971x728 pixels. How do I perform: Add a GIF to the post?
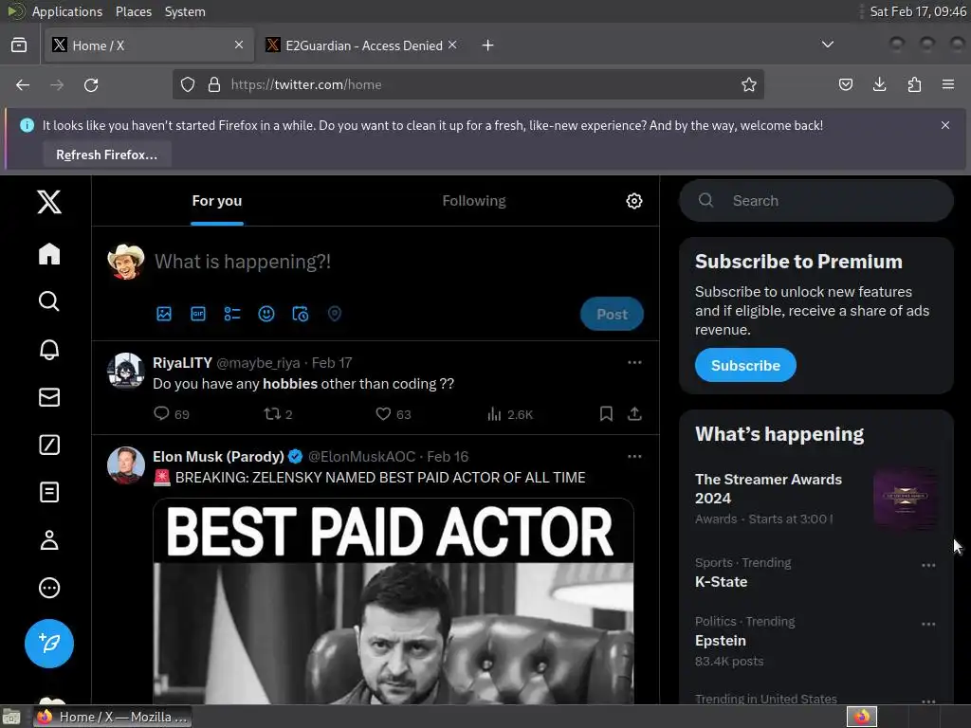[198, 314]
